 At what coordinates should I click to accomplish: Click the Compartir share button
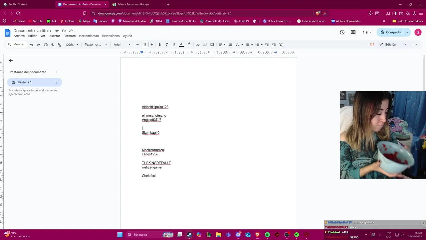[391, 32]
